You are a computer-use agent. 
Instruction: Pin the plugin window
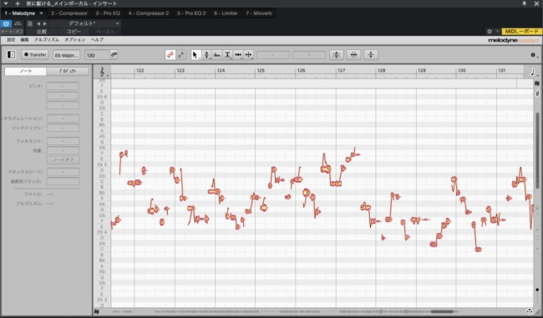point(525,3)
